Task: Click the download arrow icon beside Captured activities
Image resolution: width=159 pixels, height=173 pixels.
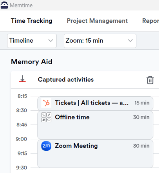Action: (x=22, y=79)
